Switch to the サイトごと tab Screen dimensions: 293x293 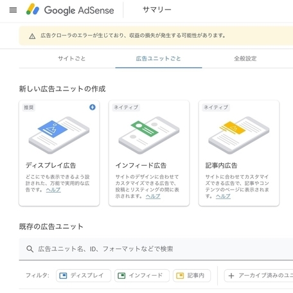72,58
